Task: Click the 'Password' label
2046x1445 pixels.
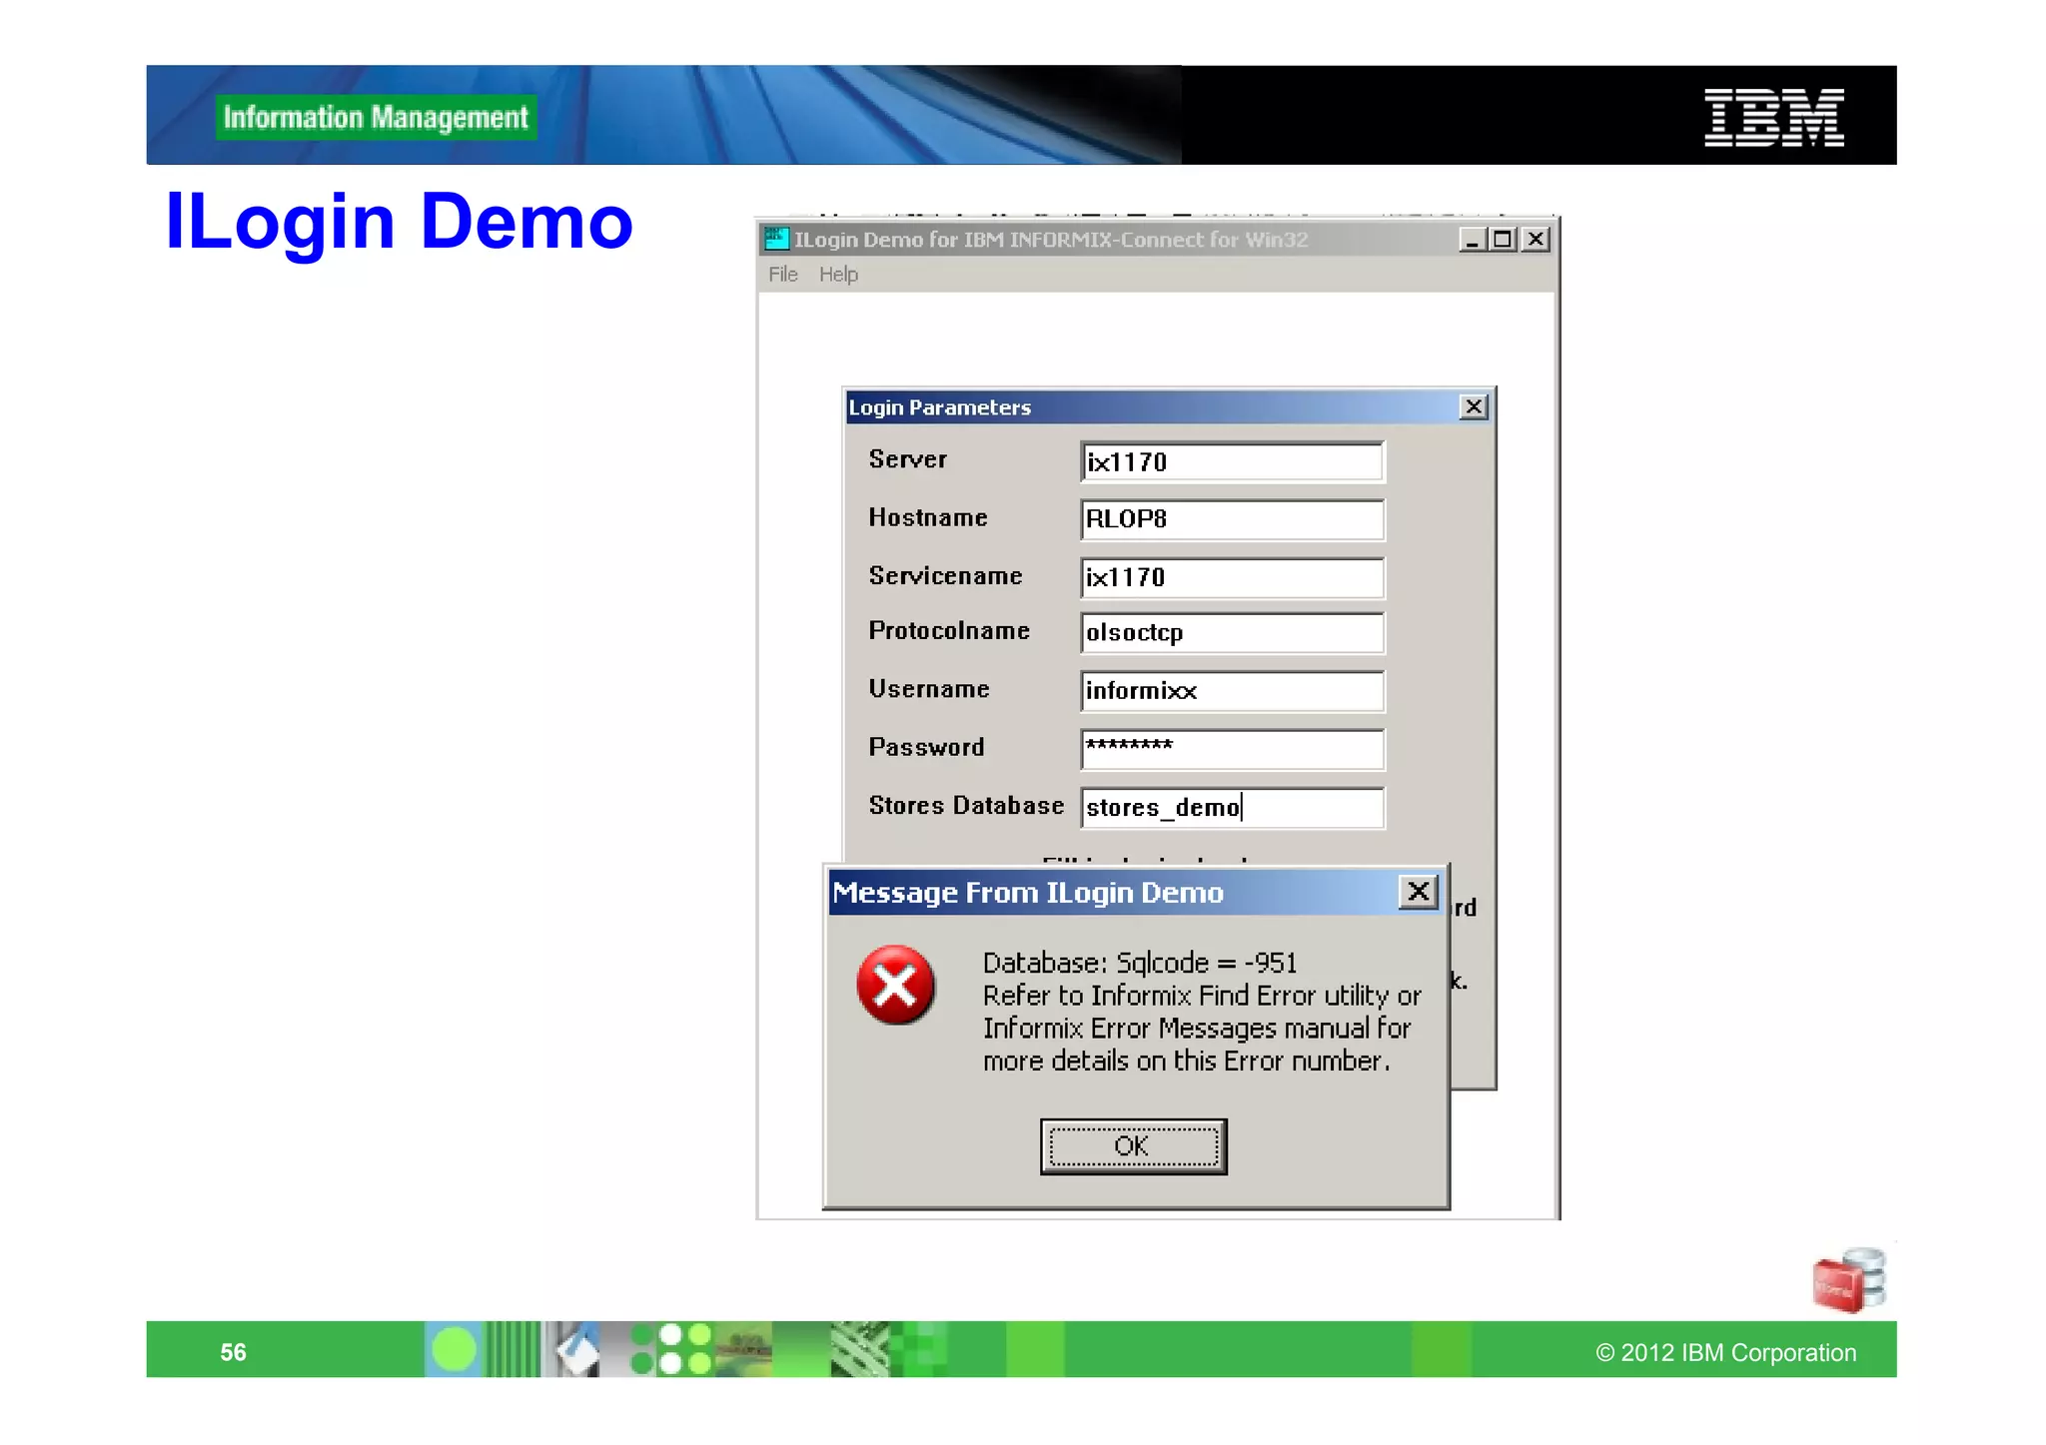Action: [x=926, y=747]
